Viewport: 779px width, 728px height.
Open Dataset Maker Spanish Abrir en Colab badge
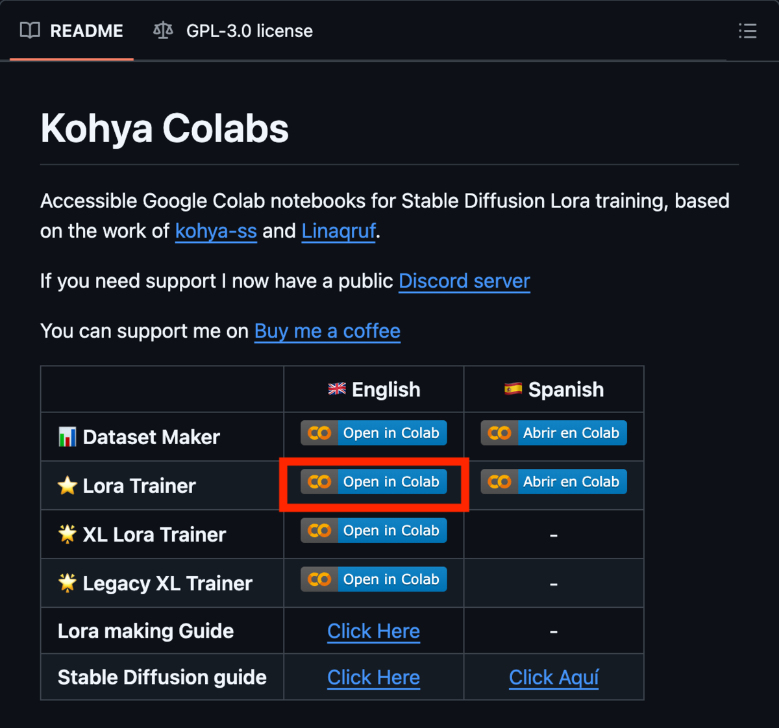pos(554,433)
